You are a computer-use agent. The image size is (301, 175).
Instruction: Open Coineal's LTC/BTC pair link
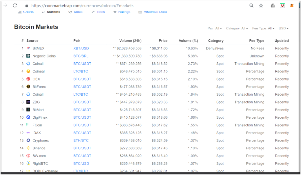tap(81, 71)
